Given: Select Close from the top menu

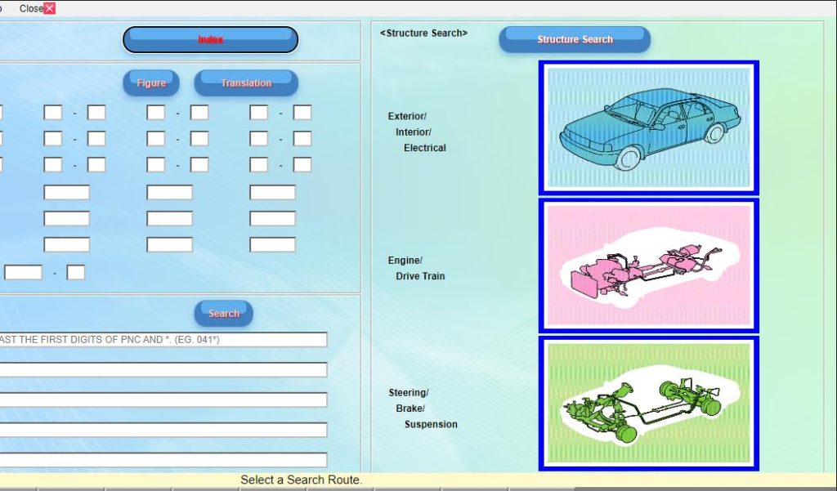Looking at the screenshot, I should (31, 8).
